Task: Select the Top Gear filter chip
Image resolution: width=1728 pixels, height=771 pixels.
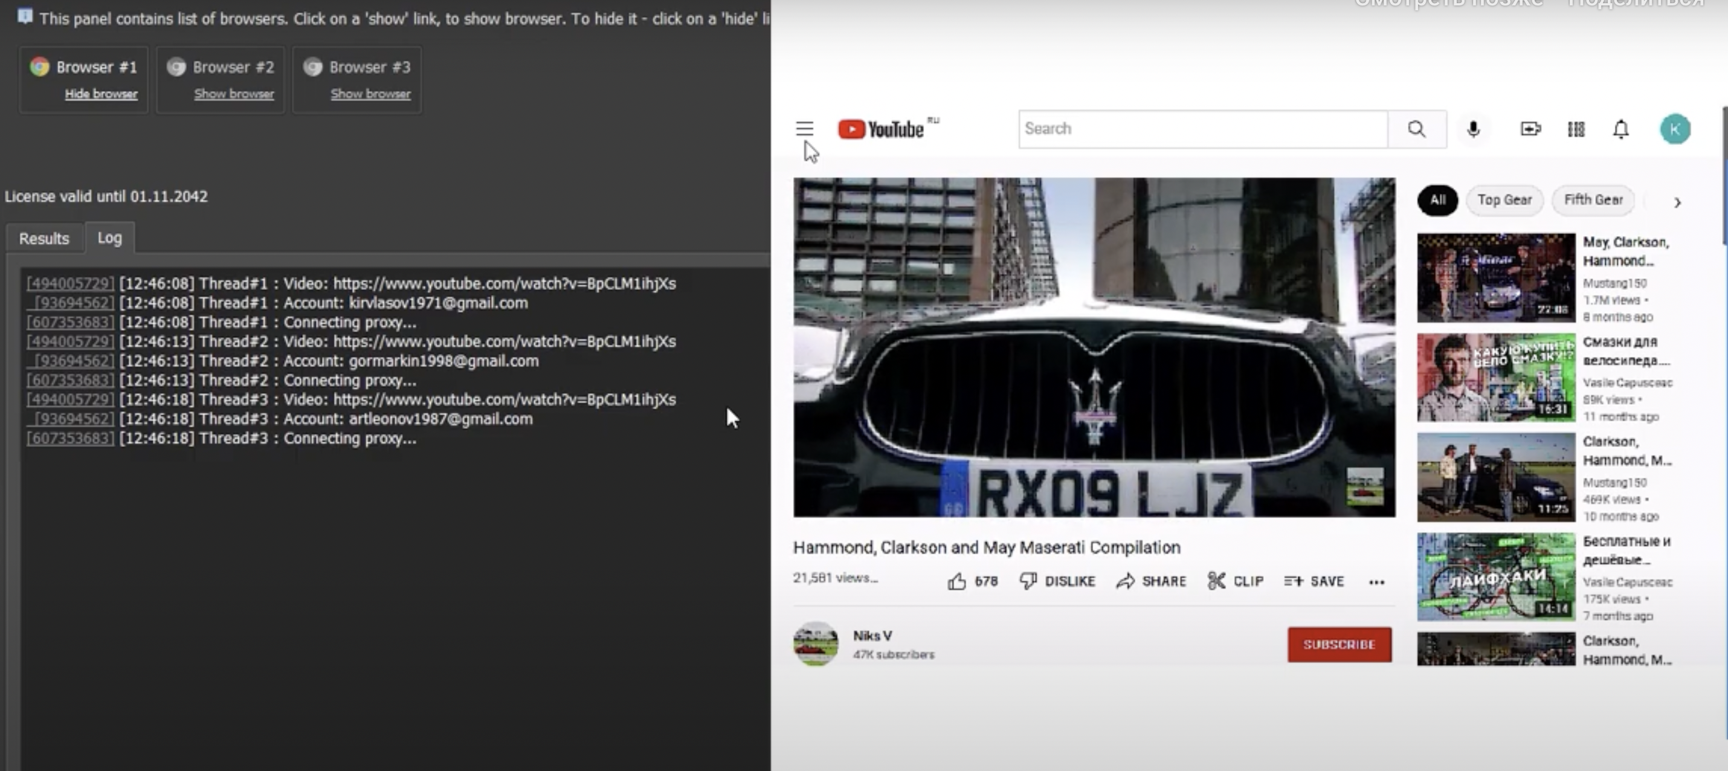Action: (1504, 200)
